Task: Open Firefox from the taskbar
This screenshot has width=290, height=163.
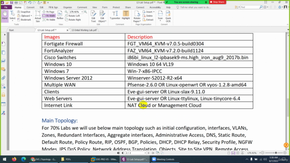Action: tap(14, 159)
